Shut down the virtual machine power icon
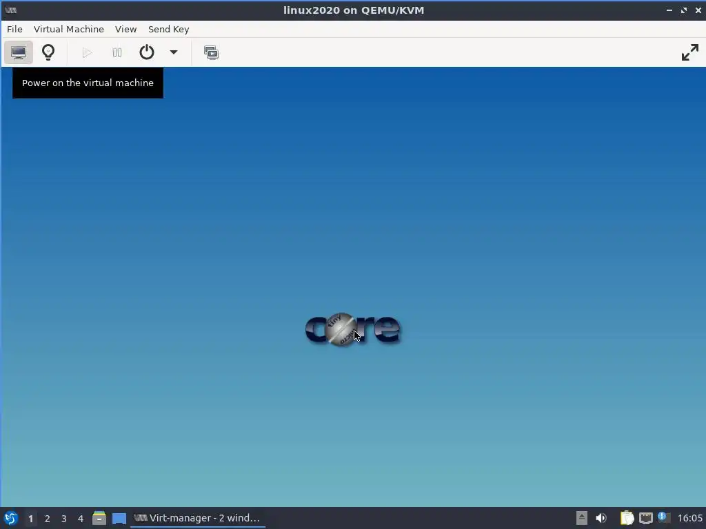The height and width of the screenshot is (529, 706). 147,52
